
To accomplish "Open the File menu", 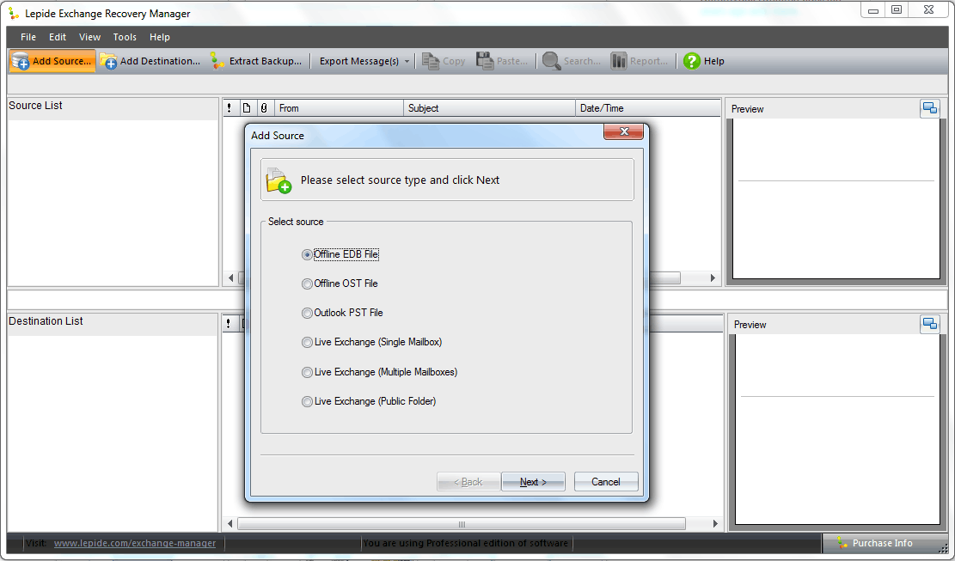I will [28, 37].
